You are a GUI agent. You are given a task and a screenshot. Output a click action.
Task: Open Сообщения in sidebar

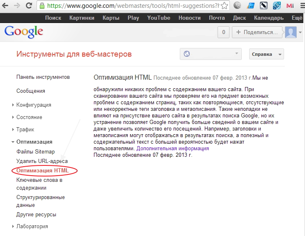pos(31,91)
